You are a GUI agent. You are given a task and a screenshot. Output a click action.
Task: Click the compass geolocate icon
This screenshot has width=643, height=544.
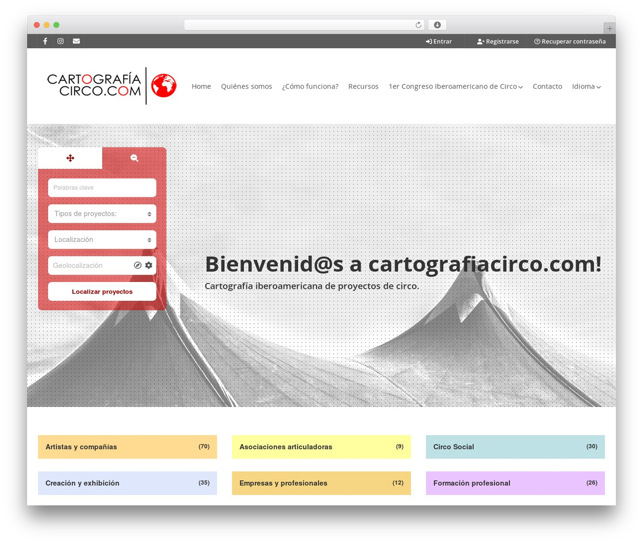coord(138,265)
